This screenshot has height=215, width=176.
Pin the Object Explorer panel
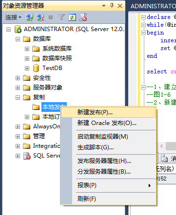click(x=112, y=6)
